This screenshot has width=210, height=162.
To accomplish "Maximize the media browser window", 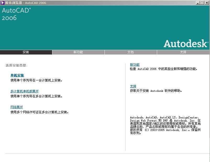I will (x=202, y=3).
